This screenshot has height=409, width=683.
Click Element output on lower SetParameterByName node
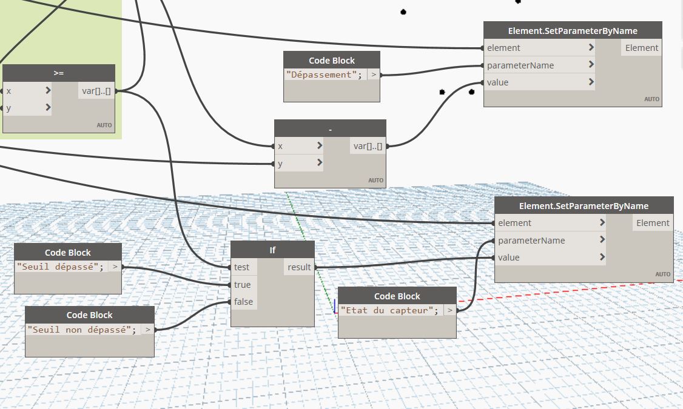653,223
